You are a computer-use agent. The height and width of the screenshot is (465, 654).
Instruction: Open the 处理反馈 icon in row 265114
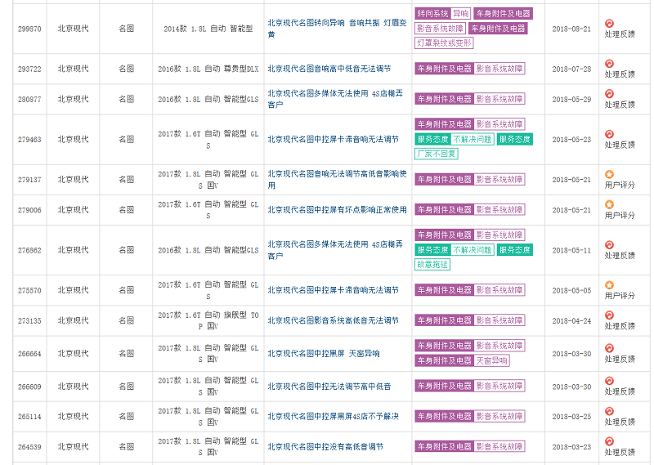click(609, 411)
